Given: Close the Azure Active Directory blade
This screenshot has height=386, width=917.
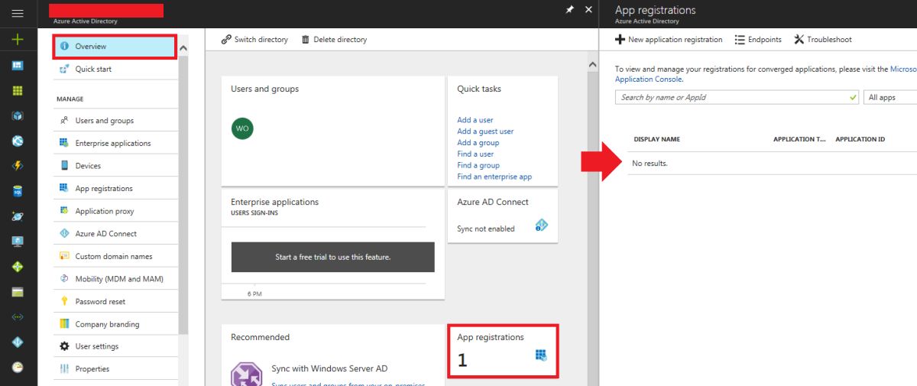Looking at the screenshot, I should click(588, 10).
